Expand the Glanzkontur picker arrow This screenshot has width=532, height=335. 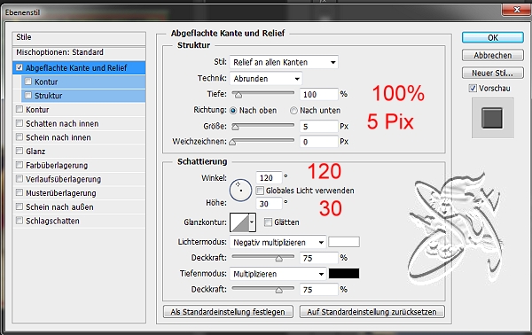coord(252,222)
